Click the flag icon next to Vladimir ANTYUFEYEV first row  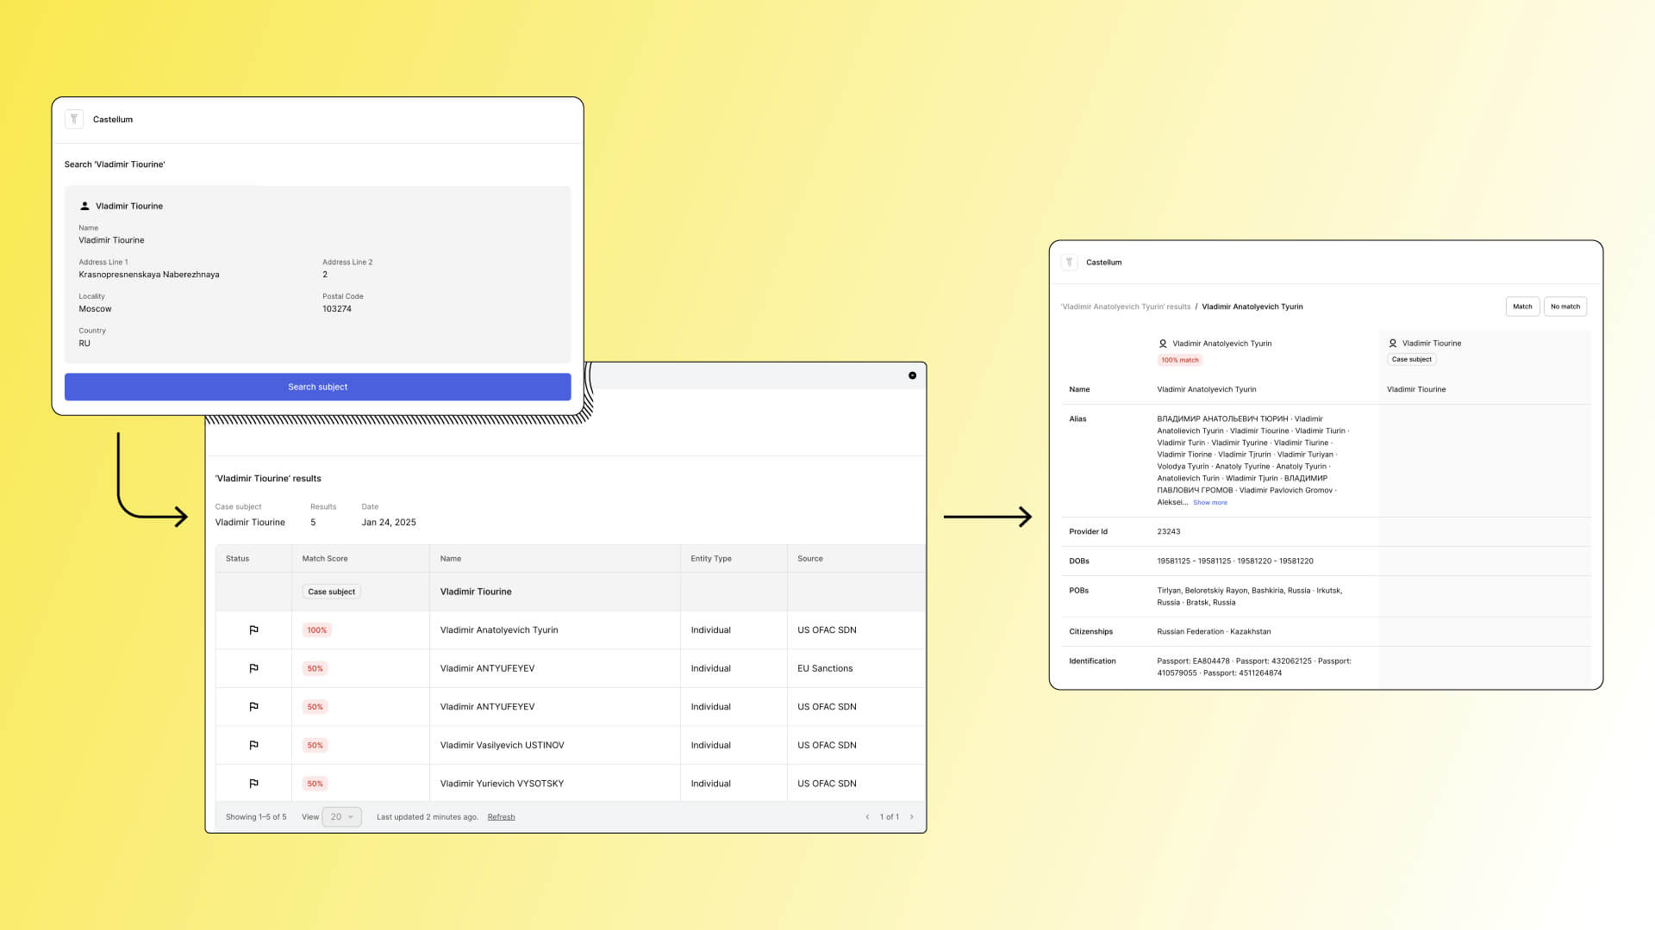pos(253,667)
